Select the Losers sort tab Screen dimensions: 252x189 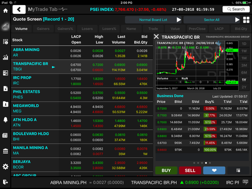pyautogui.click(x=87, y=29)
